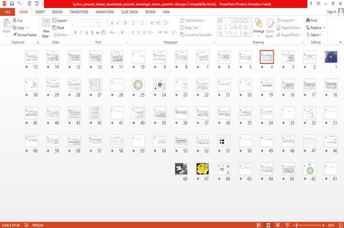Click the Repeat icon in quick access toolbar
The width and height of the screenshot is (344, 228).
click(x=29, y=3)
